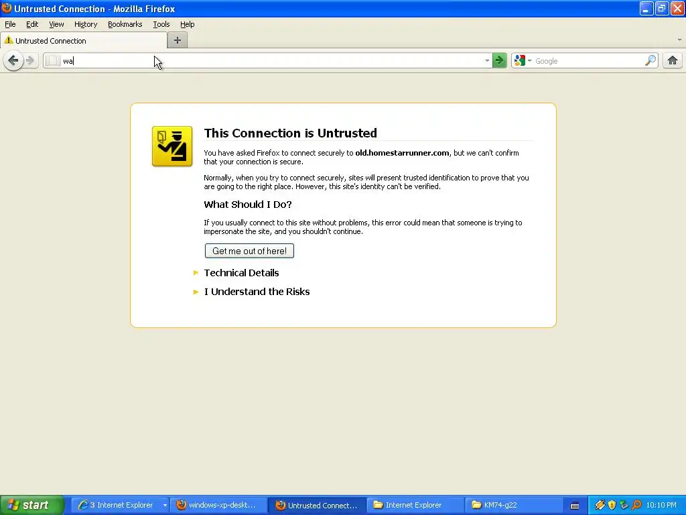Open the list all tabs arrow
This screenshot has height=515, width=686.
[679, 40]
